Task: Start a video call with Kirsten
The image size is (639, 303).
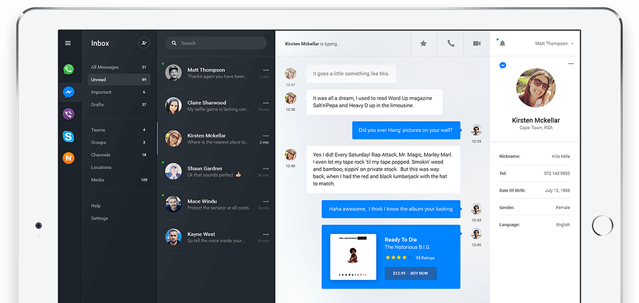Action: pos(477,44)
